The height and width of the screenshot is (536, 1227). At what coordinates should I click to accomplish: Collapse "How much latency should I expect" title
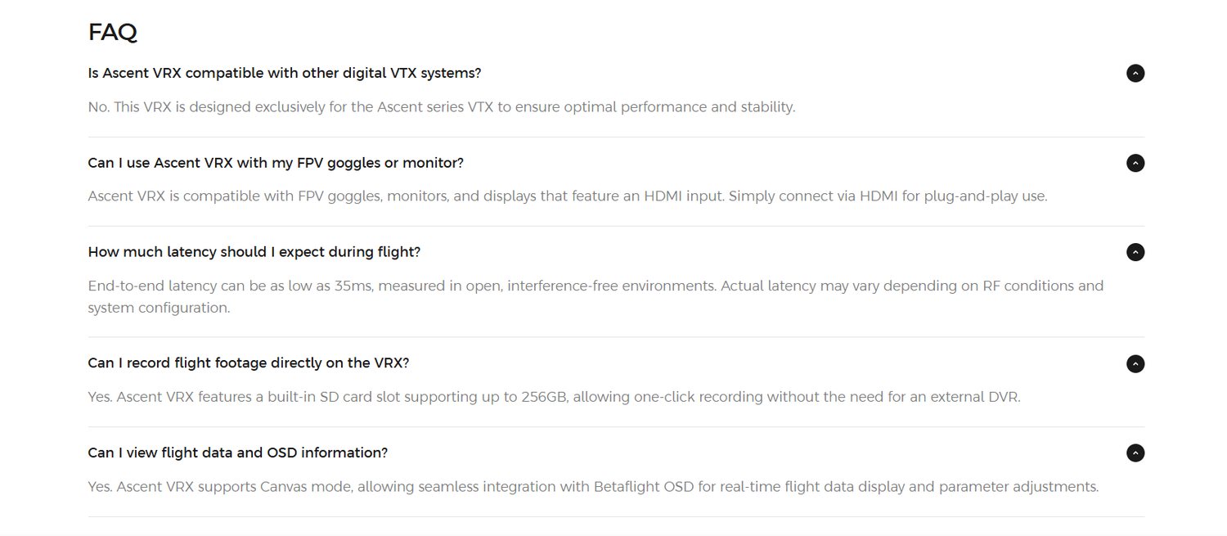[254, 252]
